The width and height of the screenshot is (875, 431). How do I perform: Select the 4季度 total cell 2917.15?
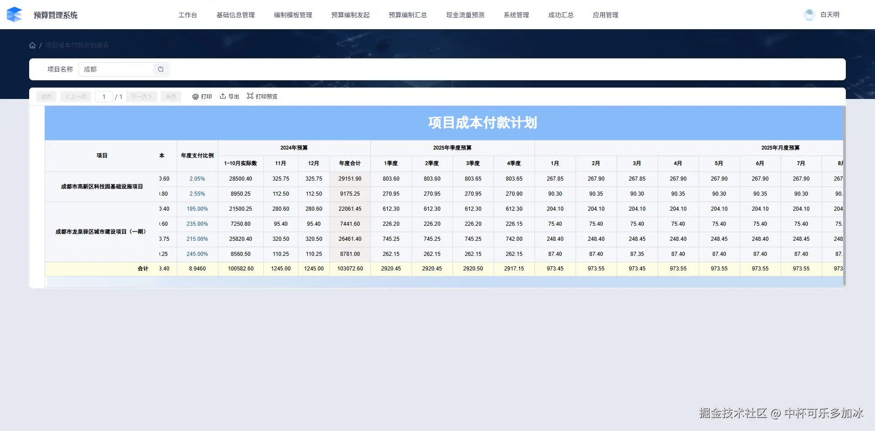(x=514, y=269)
